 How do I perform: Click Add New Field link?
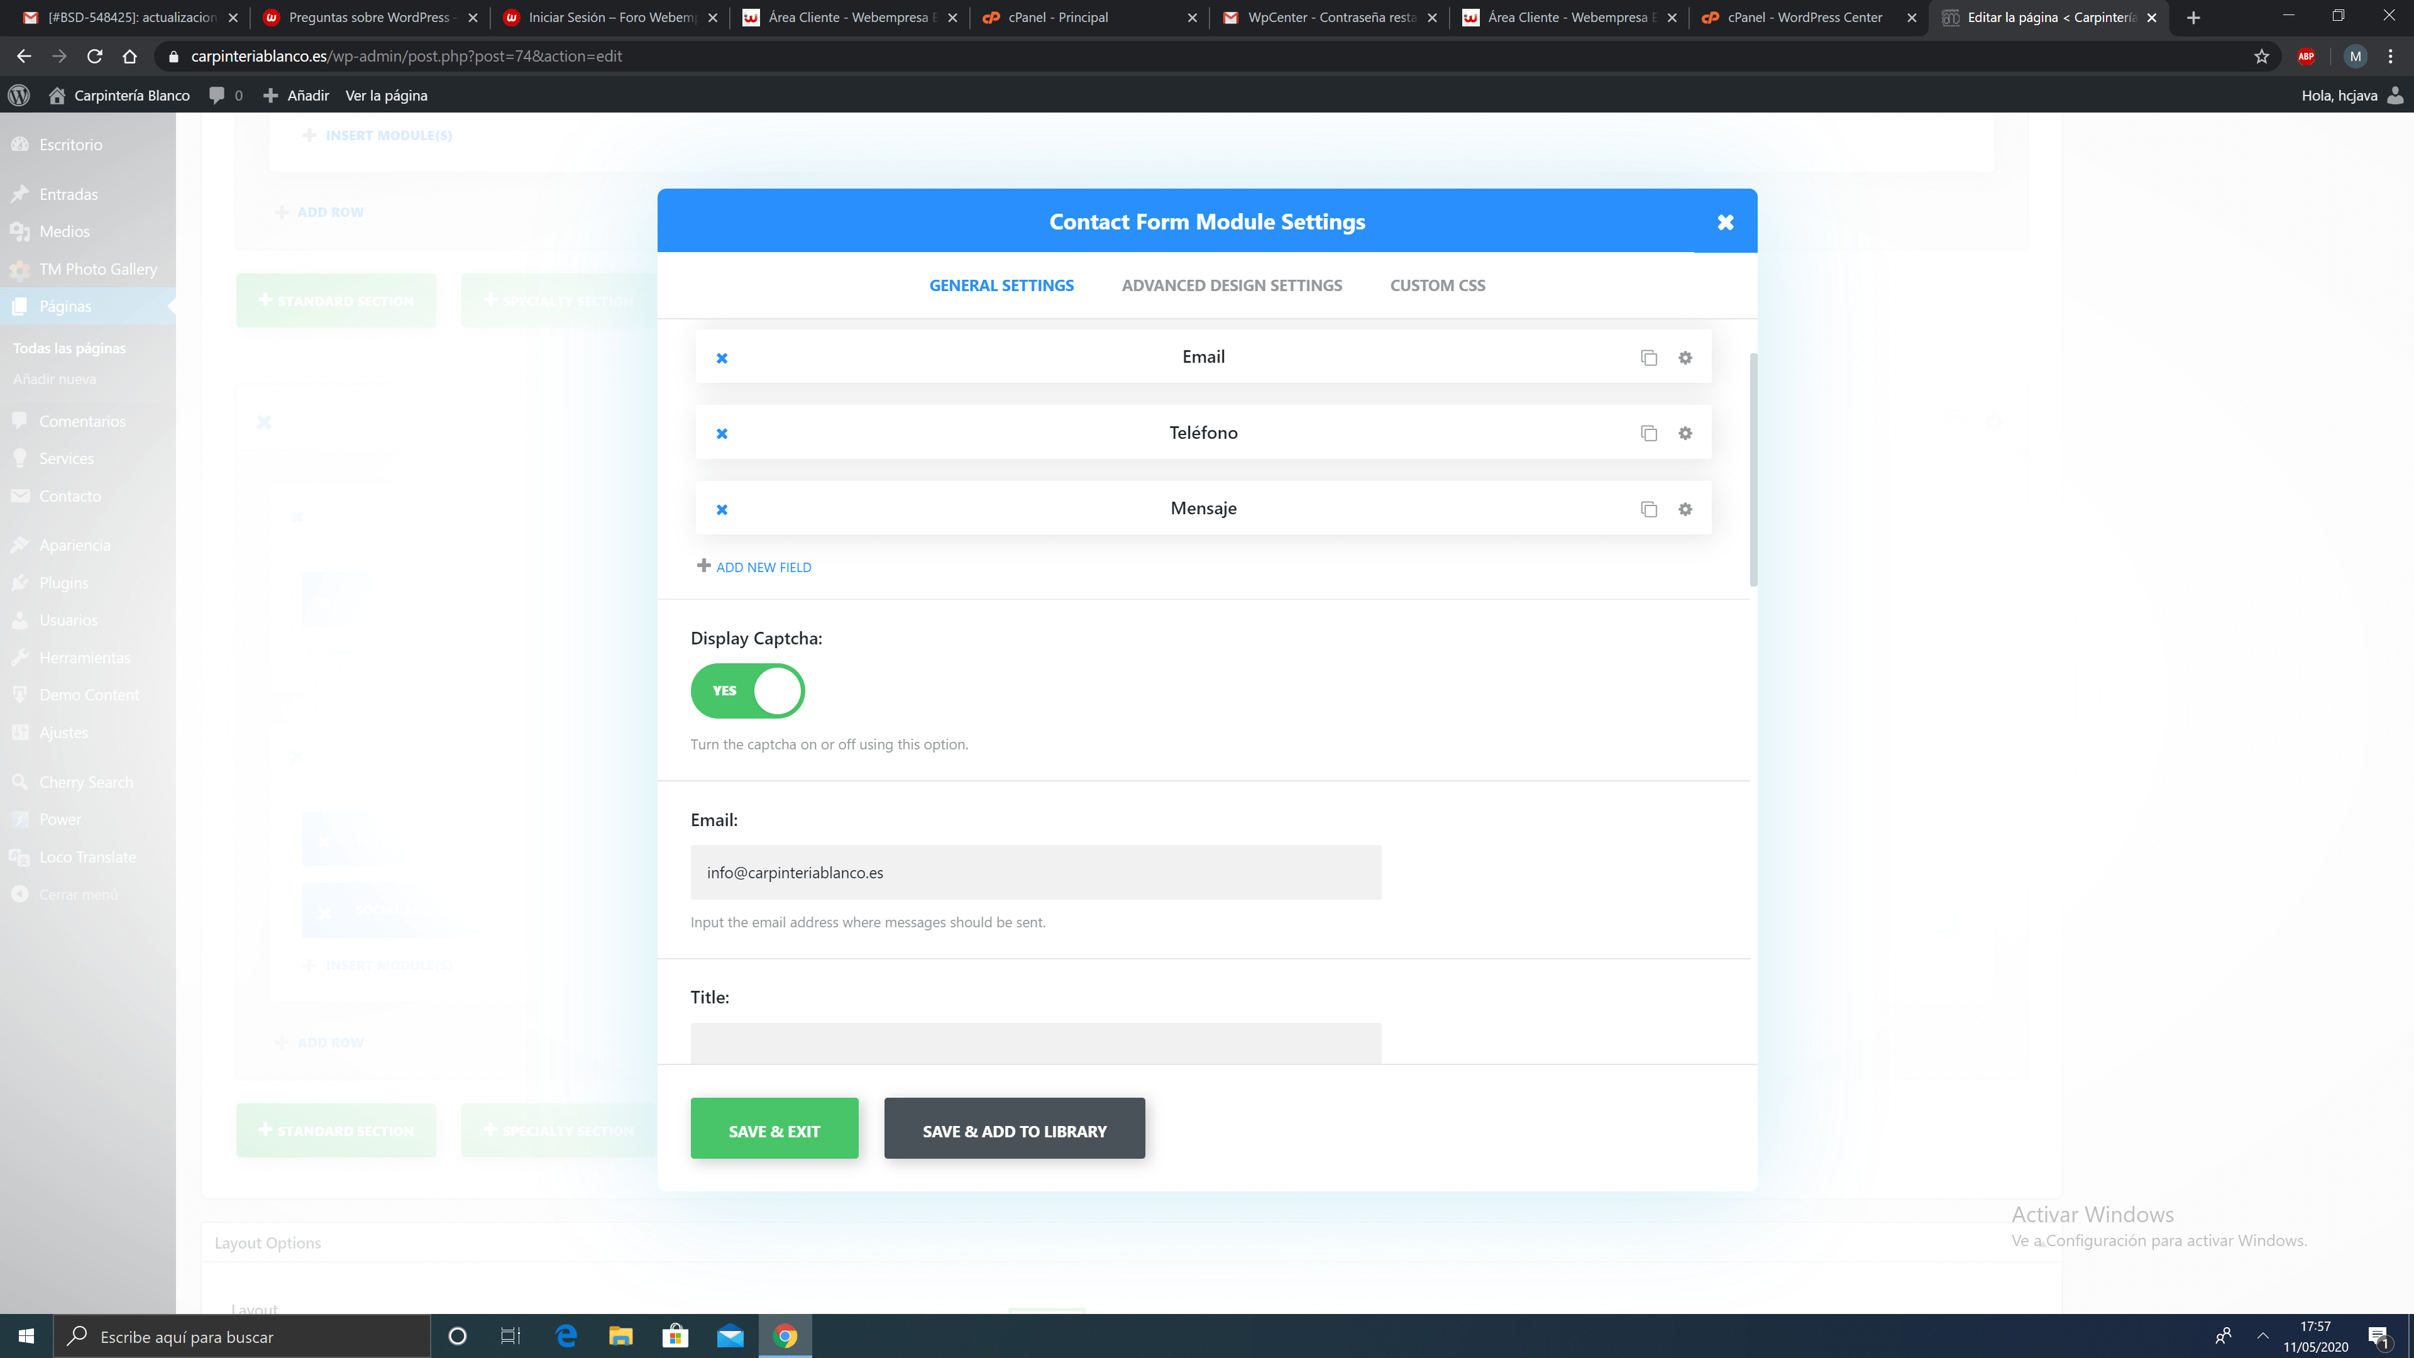754,567
